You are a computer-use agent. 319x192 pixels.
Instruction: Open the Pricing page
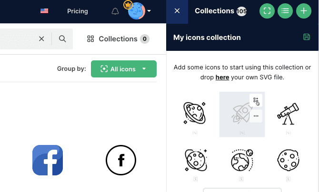pyautogui.click(x=78, y=11)
